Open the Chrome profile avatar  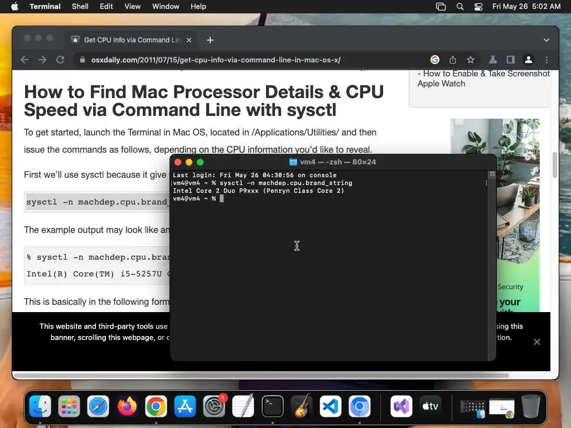529,60
